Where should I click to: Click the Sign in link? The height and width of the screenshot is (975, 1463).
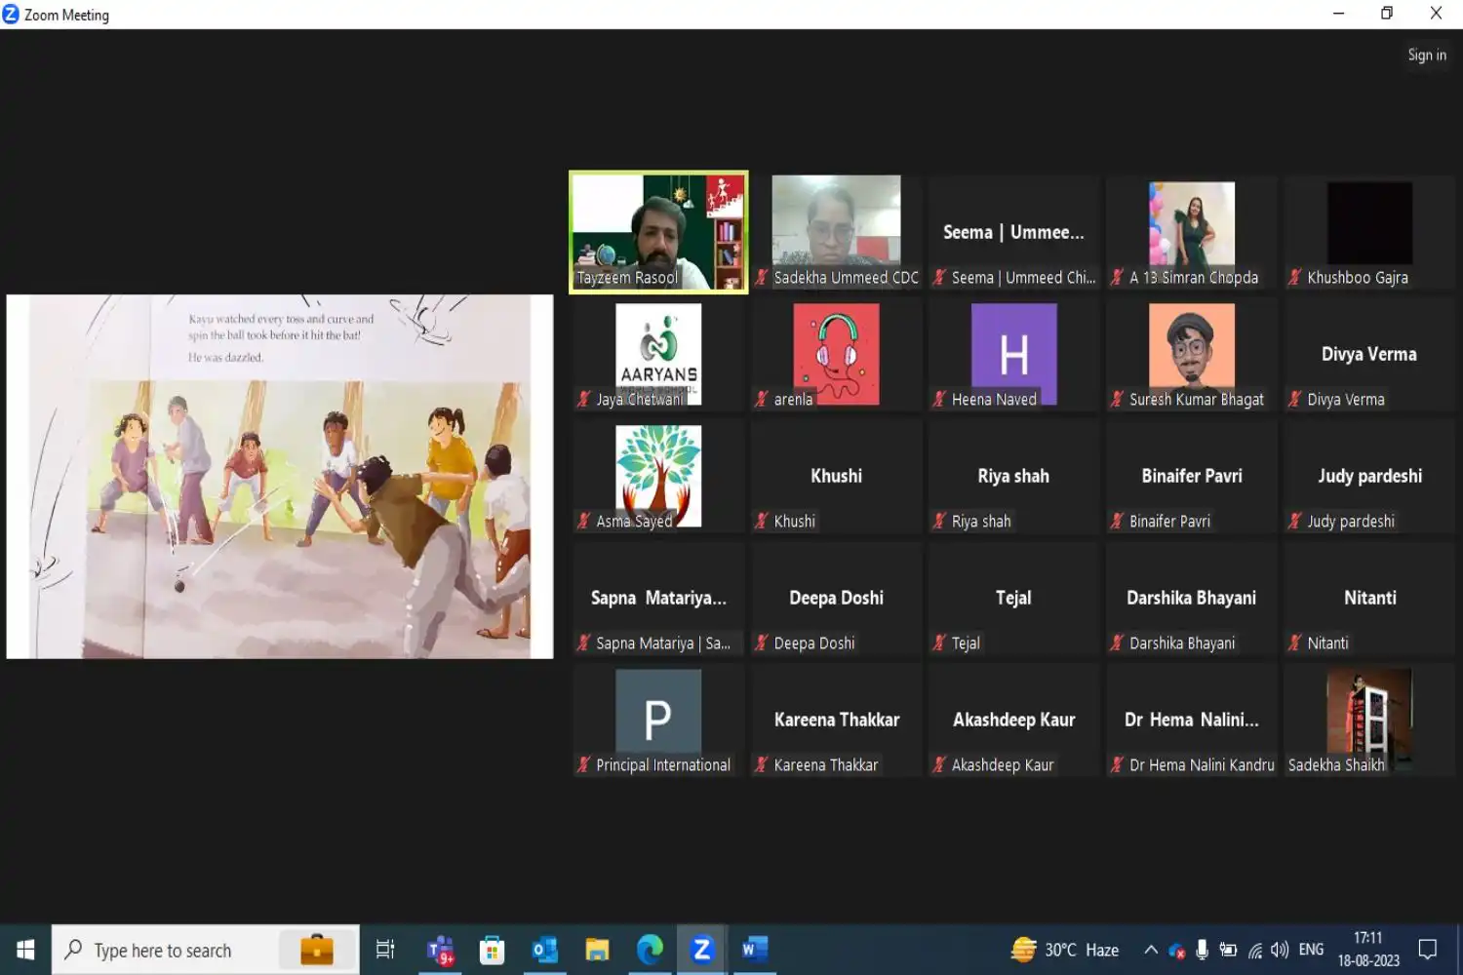pos(1426,56)
